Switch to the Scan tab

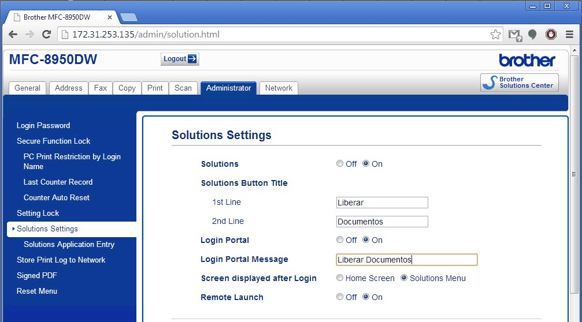coord(183,88)
